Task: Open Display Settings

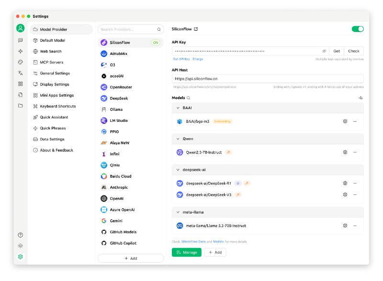Action: pyautogui.click(x=61, y=85)
